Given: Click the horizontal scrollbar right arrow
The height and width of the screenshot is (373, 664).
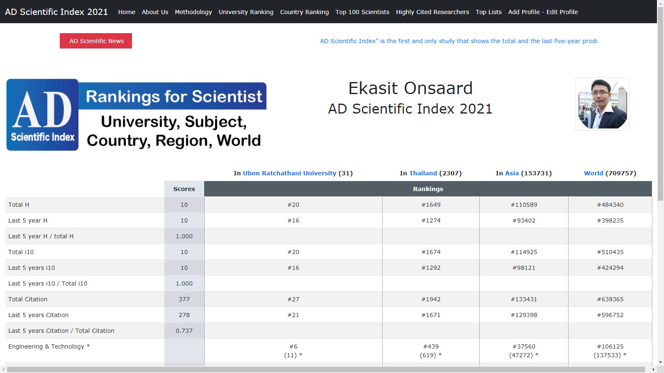Looking at the screenshot, I should click(654, 369).
